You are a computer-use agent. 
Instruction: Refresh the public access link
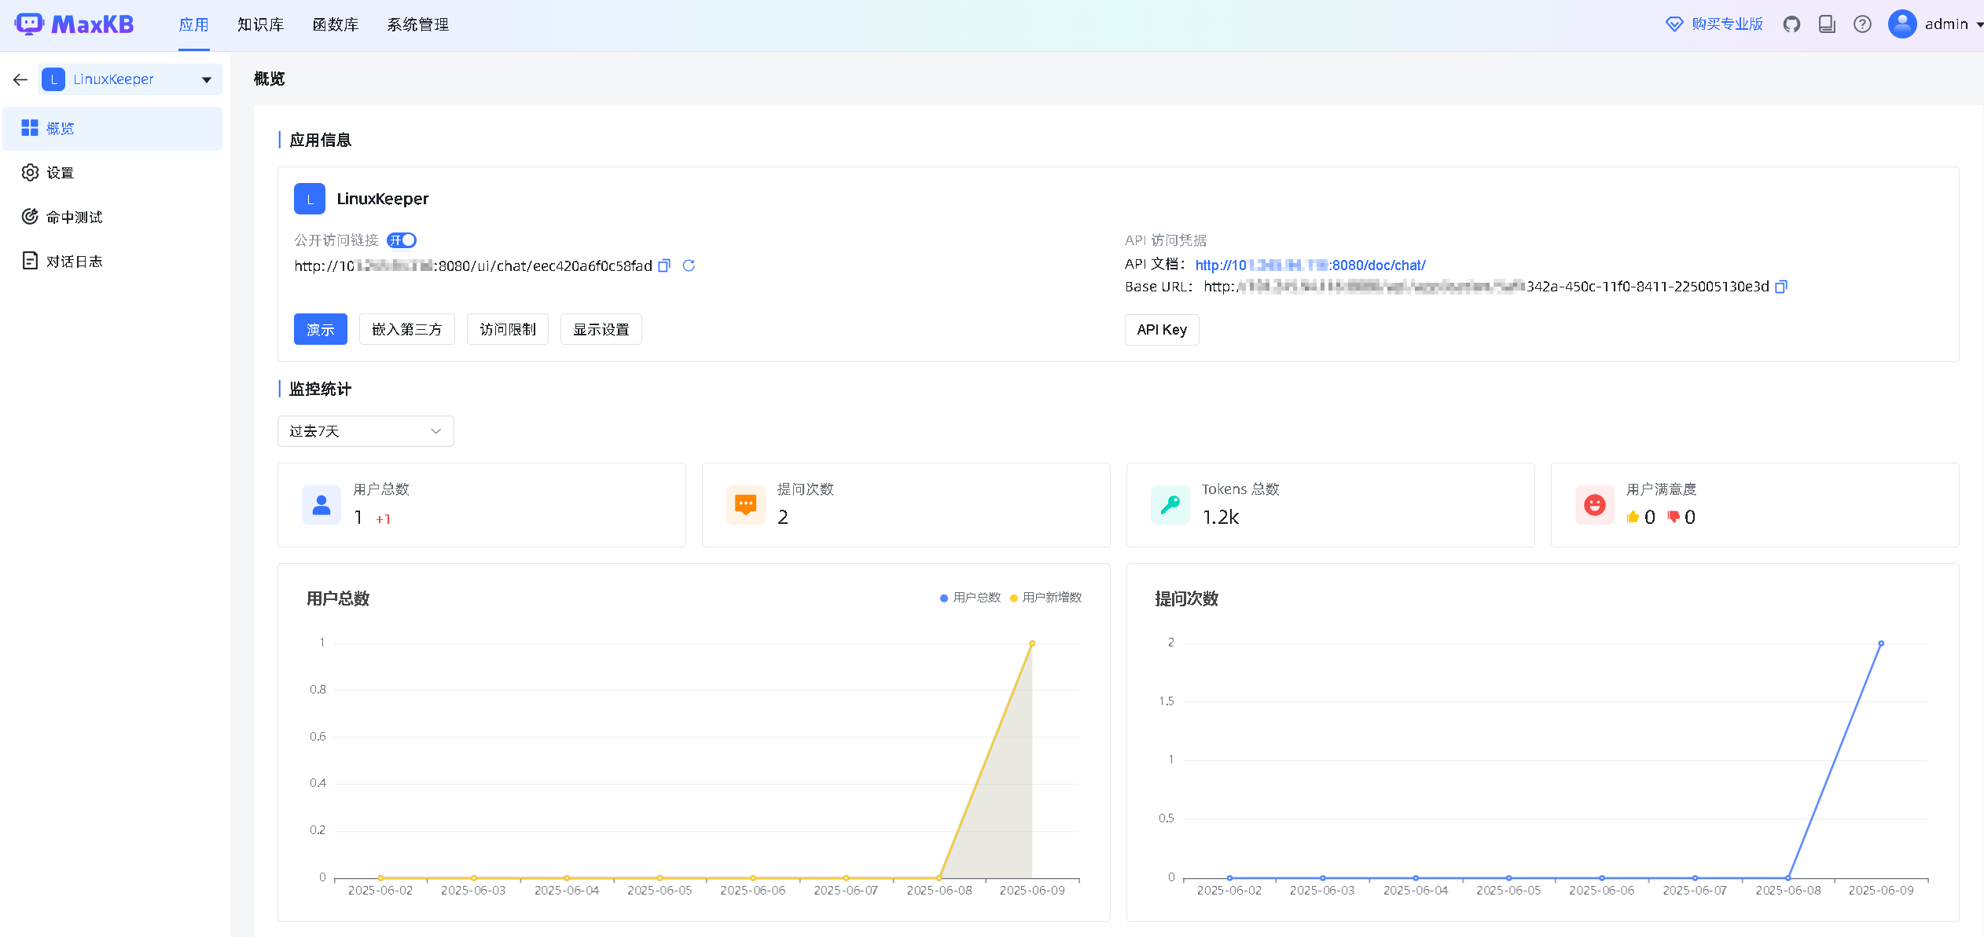pyautogui.click(x=689, y=265)
